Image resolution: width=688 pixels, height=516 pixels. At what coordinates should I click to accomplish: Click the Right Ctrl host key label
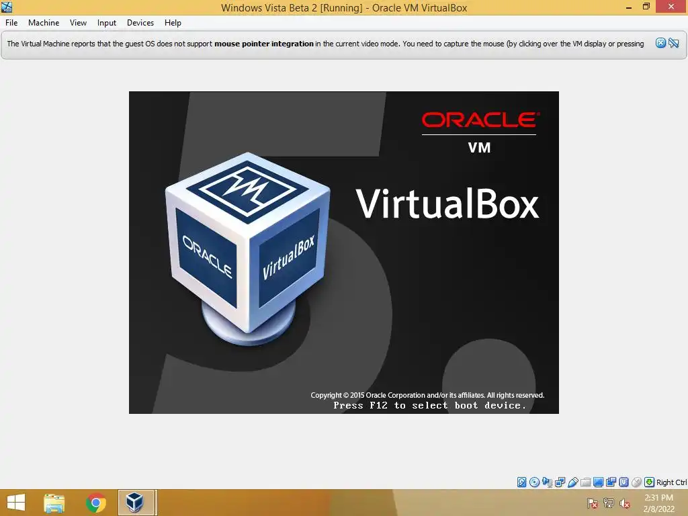click(x=671, y=482)
